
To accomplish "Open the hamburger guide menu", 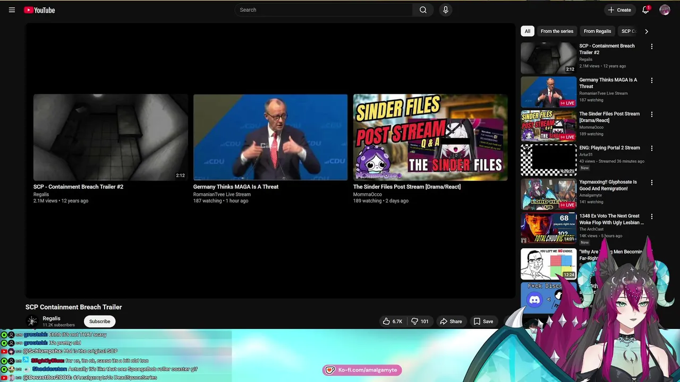I will pos(12,10).
